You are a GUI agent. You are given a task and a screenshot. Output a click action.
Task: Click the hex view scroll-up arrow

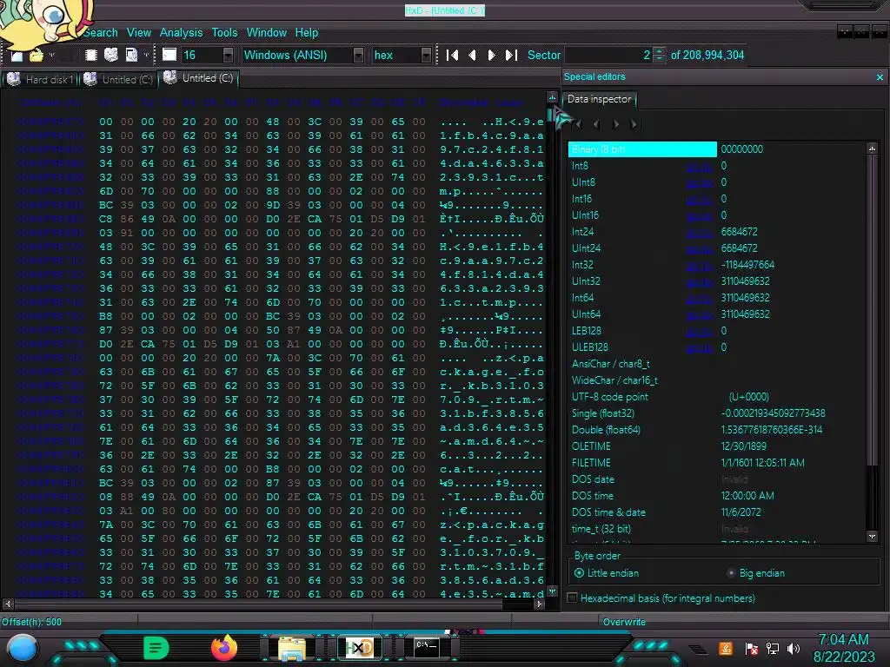[552, 97]
